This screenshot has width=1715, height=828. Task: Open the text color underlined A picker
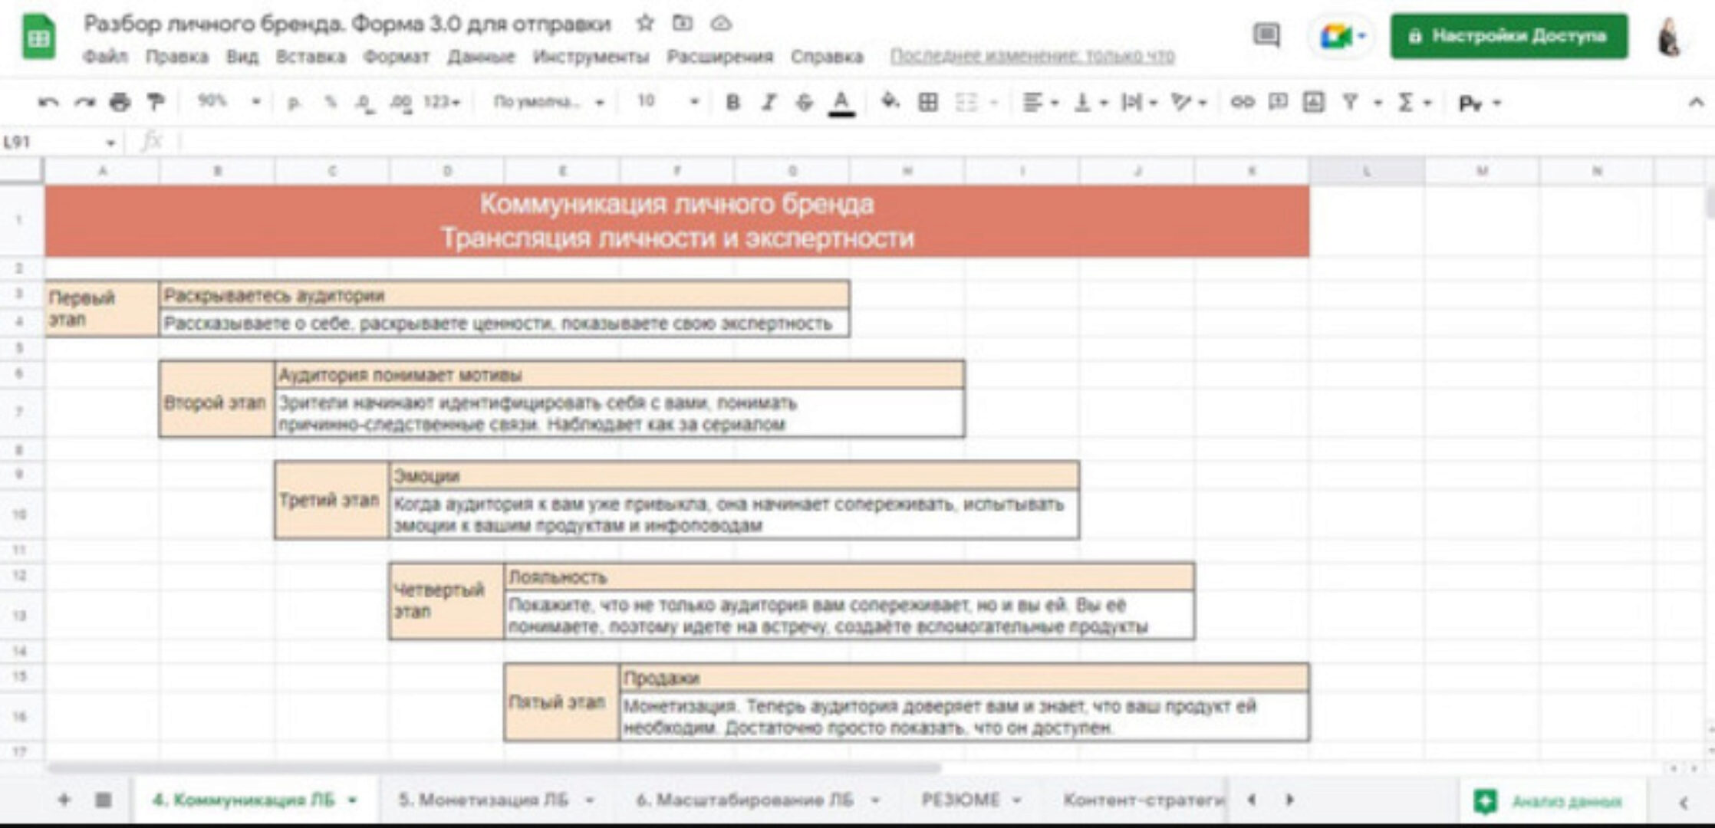[x=841, y=102]
